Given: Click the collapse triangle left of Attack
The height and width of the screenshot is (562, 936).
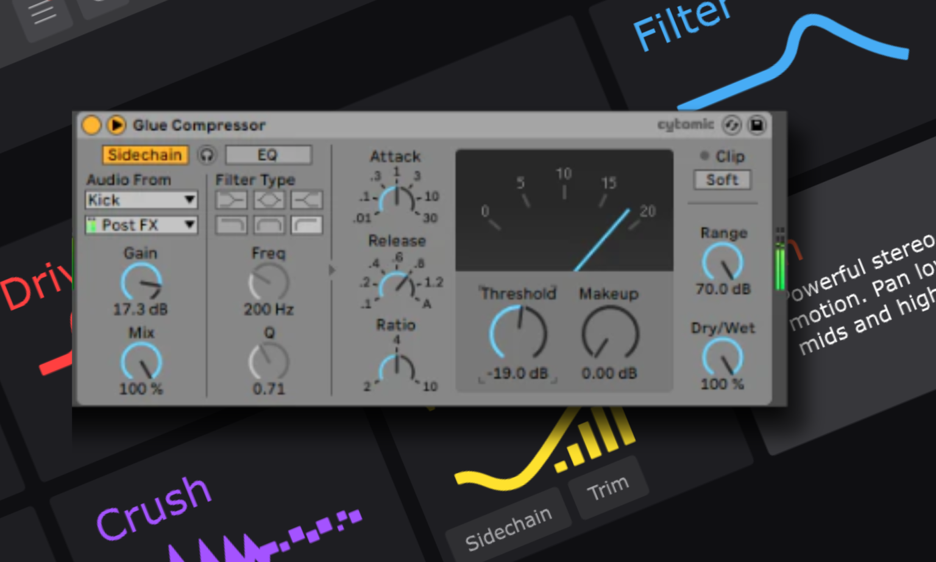Looking at the screenshot, I should (332, 270).
